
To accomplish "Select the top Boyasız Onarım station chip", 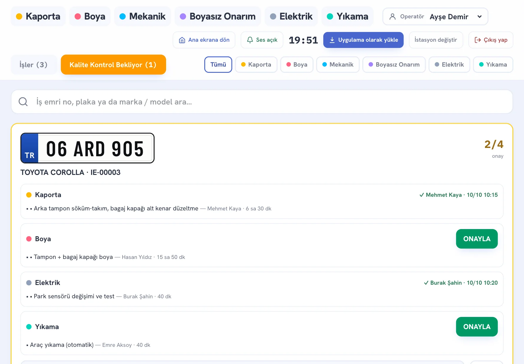I will tap(218, 16).
